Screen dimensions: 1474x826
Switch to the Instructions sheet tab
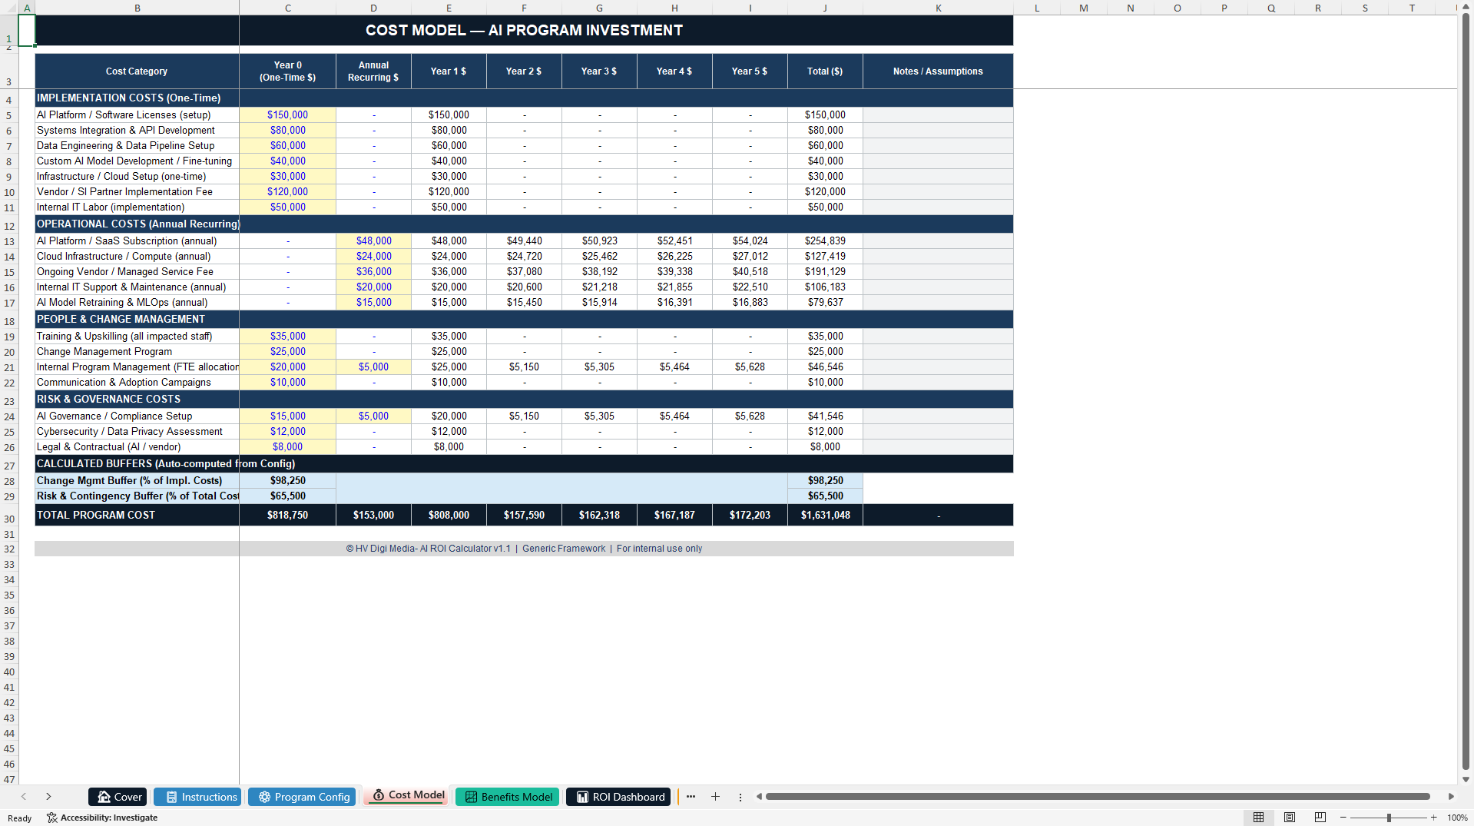click(197, 797)
